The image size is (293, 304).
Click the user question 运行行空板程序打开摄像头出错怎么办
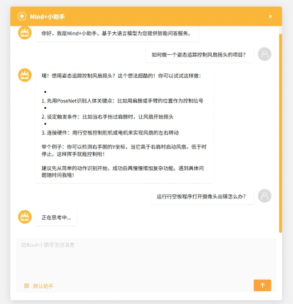pyautogui.click(x=202, y=196)
